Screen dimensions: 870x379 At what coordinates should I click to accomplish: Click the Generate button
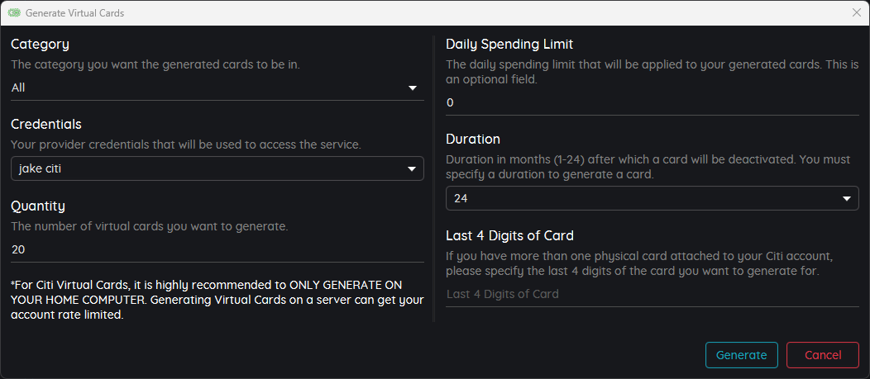pos(741,355)
